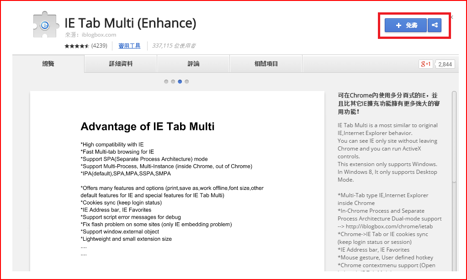Click the IE Tab Multi (Enhance) title
Viewport: 467px width, 280px height.
(130, 23)
